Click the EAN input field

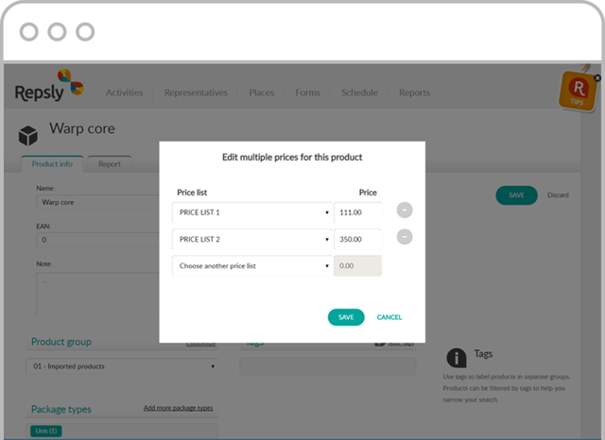coord(98,240)
